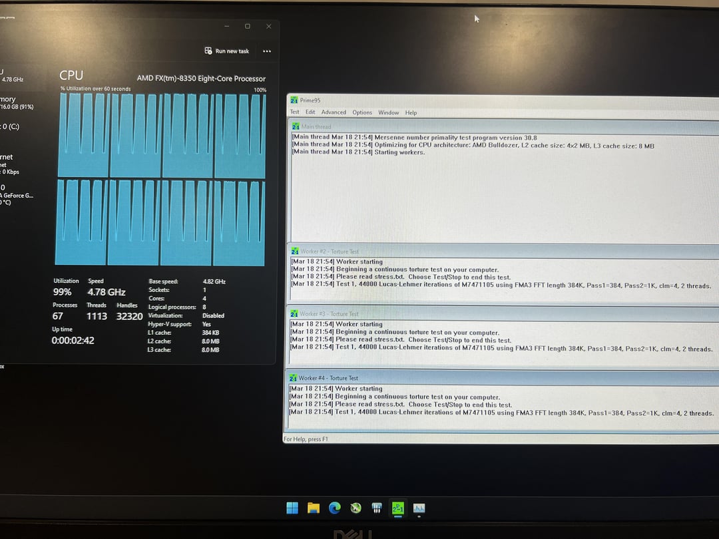This screenshot has width=719, height=539.
Task: Switch to Prime95 from the taskbar
Action: [x=397, y=508]
